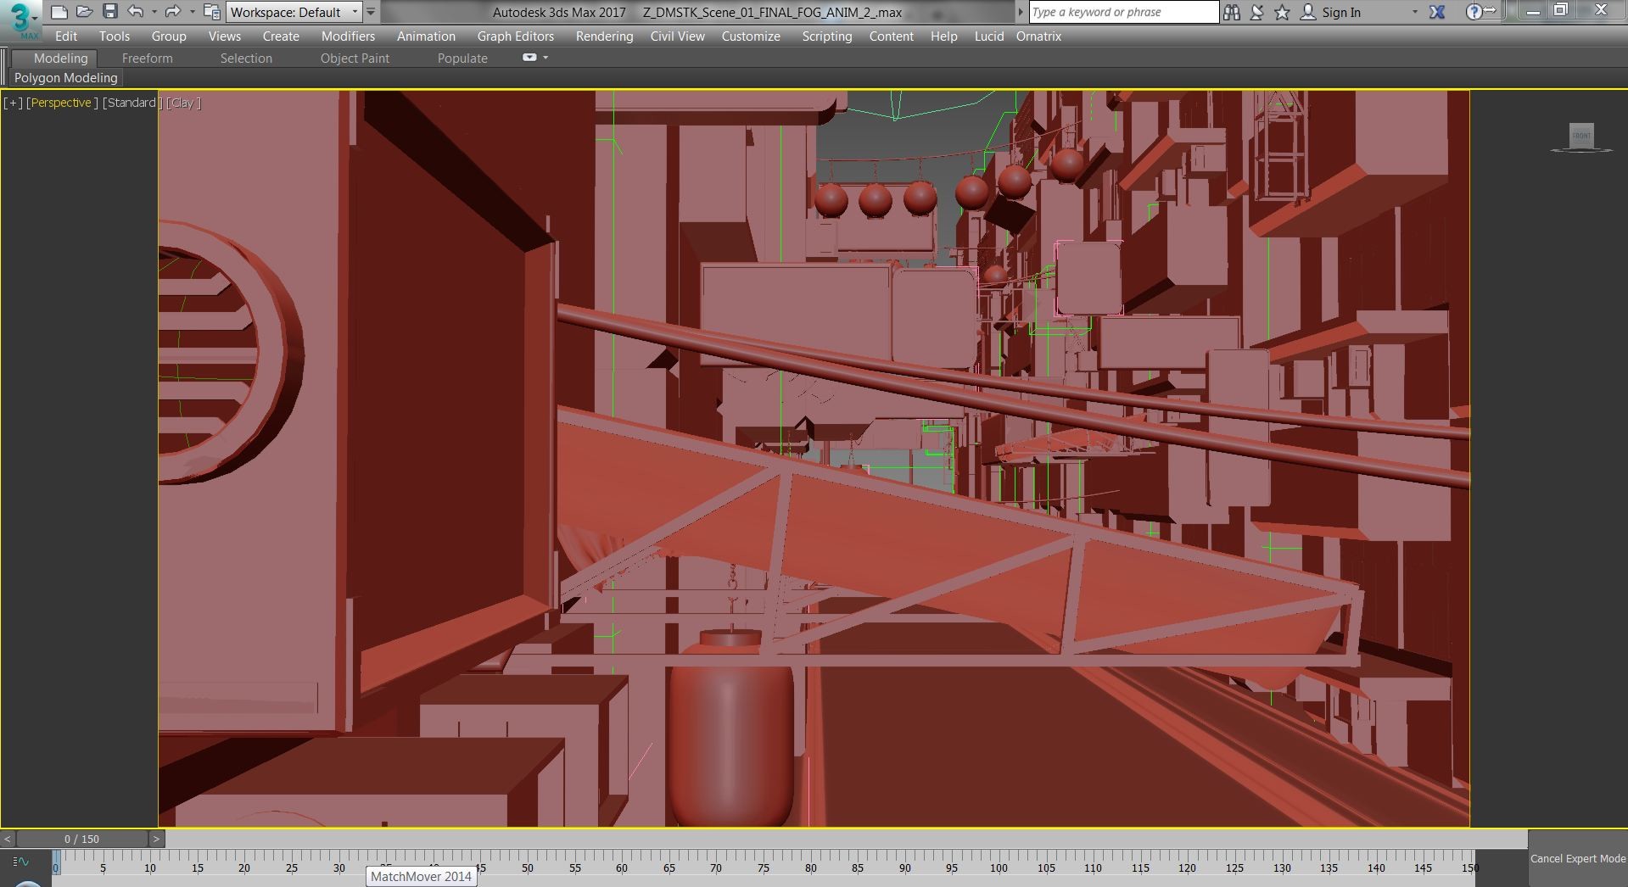Open the Autodesk Exchange X icon
The height and width of the screenshot is (887, 1628).
[x=1437, y=12]
